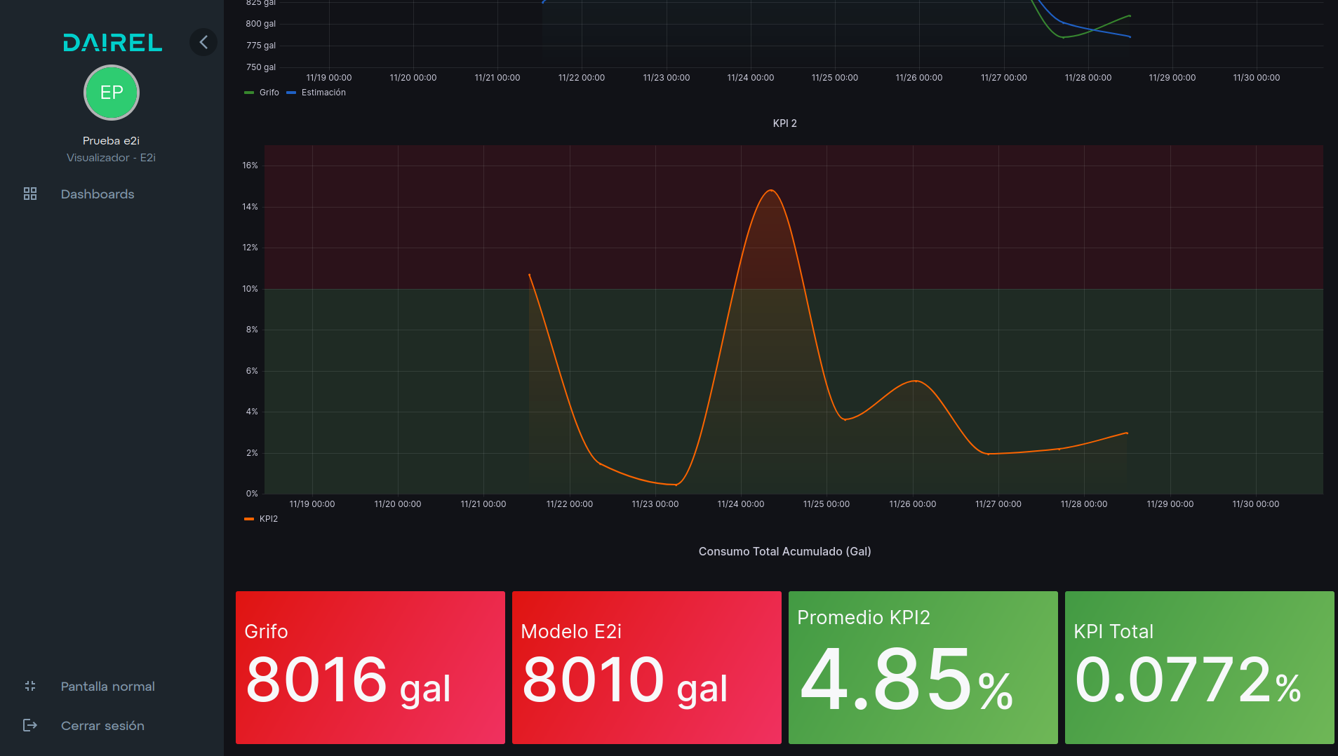Open the Consumo Total Acumulado panel title
The width and height of the screenshot is (1338, 756).
click(x=784, y=552)
